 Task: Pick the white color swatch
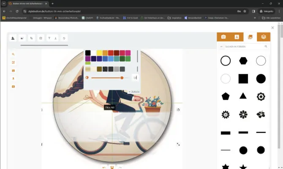tap(93, 53)
